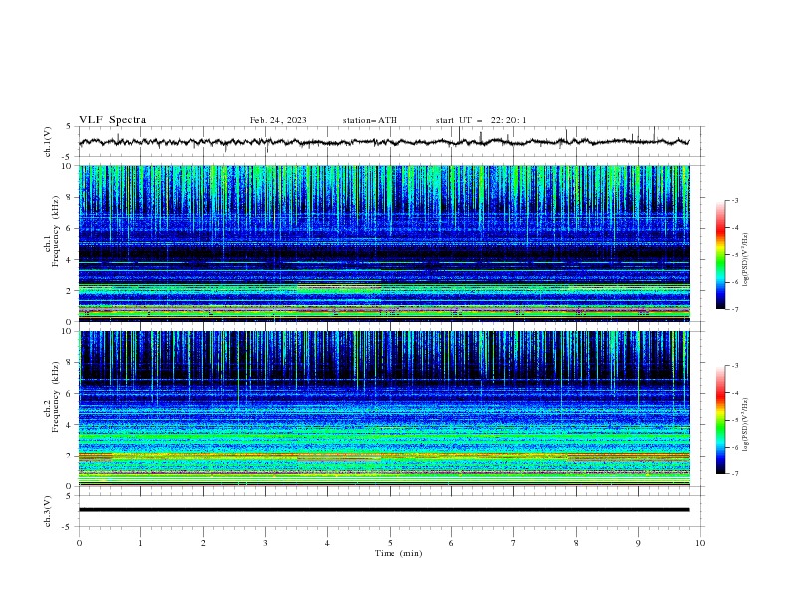Click the "-7" tick on ch.2 colorbar
This screenshot has width=789, height=610.
734,474
